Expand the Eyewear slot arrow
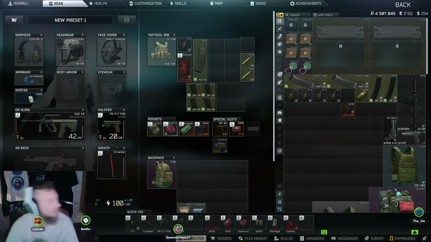 [124, 72]
